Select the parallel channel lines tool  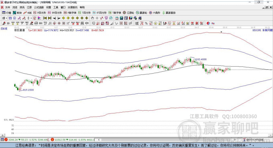pos(130,24)
